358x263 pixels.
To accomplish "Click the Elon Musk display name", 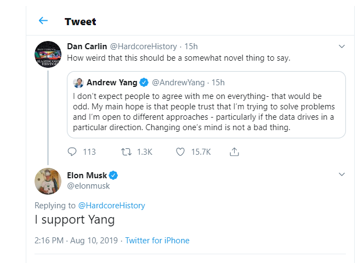I will coord(87,176).
